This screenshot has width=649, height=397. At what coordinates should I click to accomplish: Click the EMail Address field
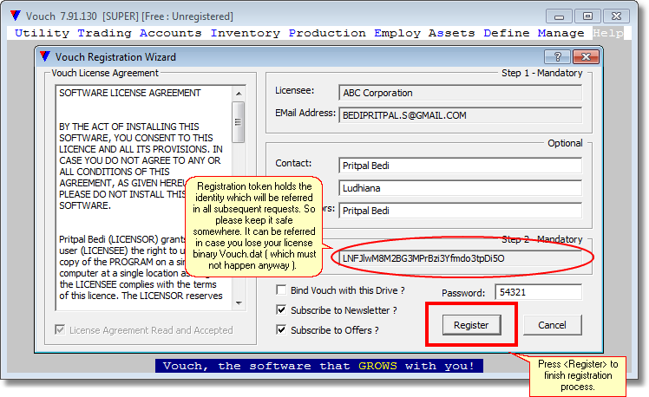pyautogui.click(x=460, y=115)
